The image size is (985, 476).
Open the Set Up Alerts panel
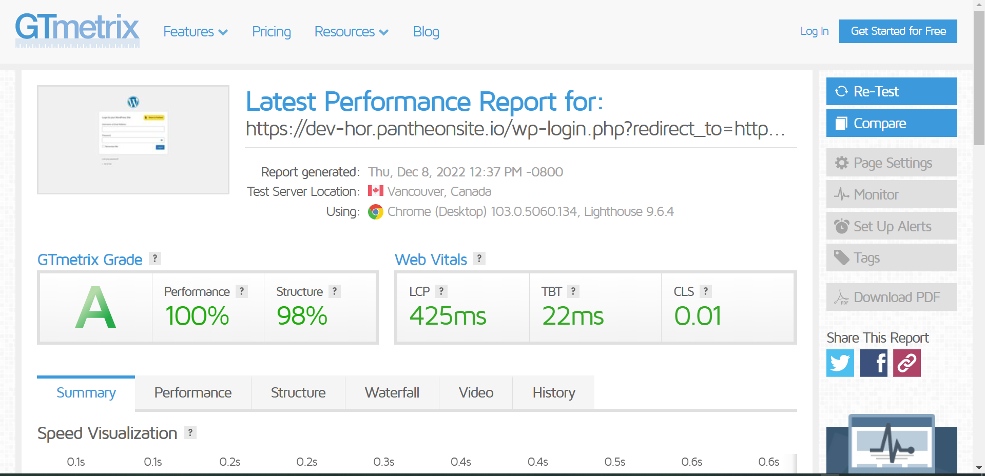pos(891,226)
